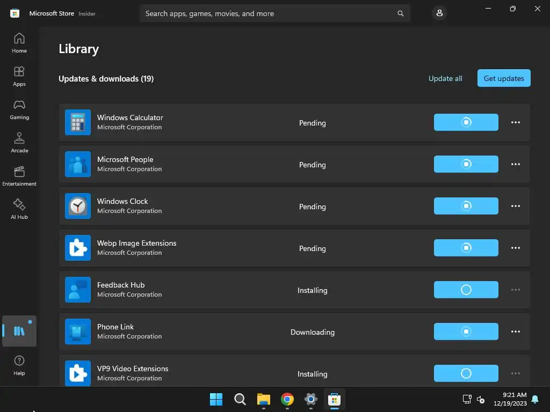This screenshot has width=550, height=412.
Task: Open more options for VP9 Video Extensions
Action: point(515,373)
